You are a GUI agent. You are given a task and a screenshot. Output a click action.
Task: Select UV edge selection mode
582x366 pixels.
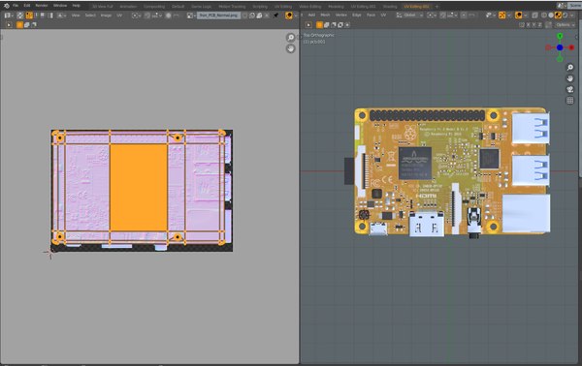pyautogui.click(x=36, y=15)
